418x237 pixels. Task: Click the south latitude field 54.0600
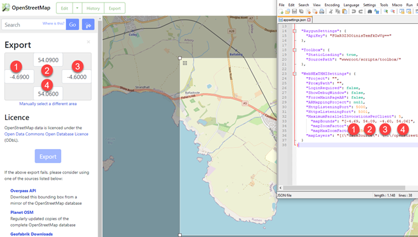point(48,94)
